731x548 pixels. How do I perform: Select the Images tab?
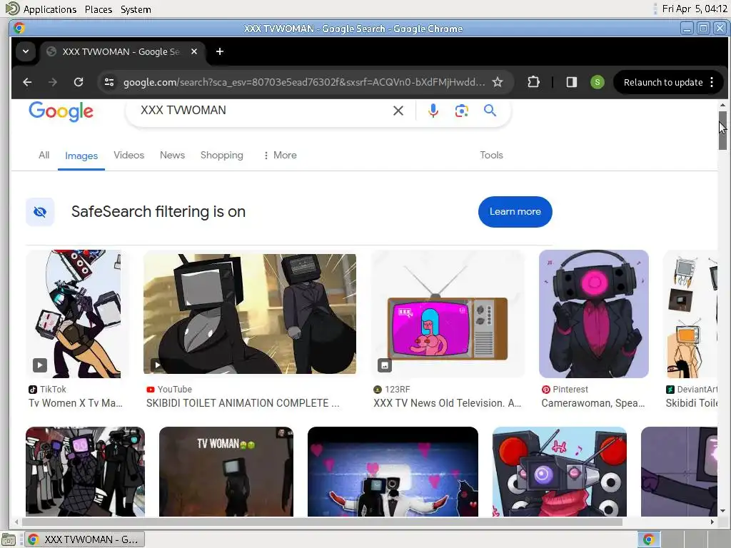tap(81, 156)
